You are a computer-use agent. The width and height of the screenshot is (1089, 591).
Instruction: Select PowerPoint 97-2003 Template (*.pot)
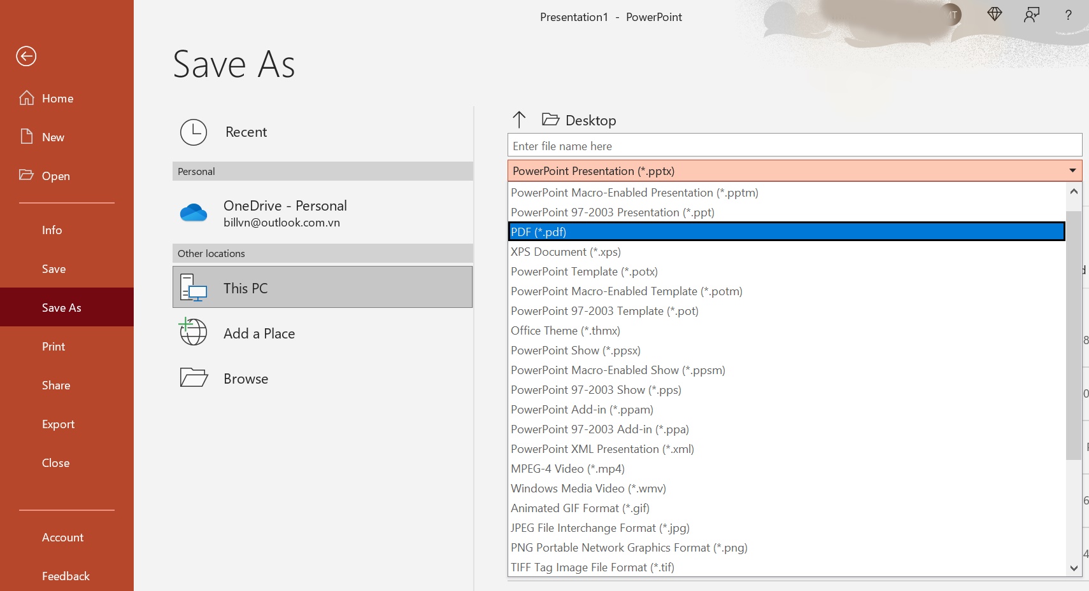coord(786,311)
